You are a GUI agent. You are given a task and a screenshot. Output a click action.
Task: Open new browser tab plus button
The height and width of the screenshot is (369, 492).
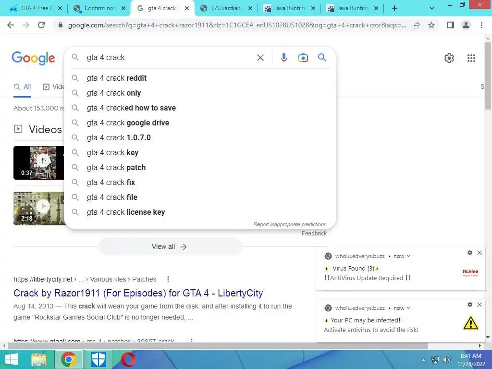tap(394, 9)
